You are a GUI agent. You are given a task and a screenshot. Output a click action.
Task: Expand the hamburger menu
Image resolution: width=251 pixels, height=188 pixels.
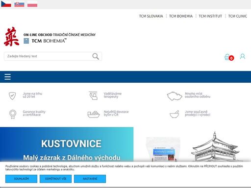[8, 77]
